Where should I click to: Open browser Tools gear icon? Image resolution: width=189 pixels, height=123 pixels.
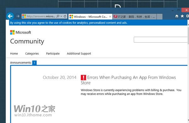[x=187, y=16]
